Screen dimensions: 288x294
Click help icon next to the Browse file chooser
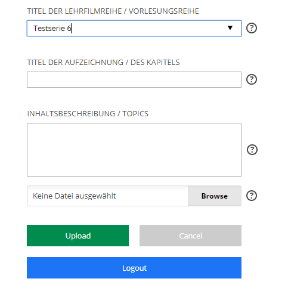[252, 196]
